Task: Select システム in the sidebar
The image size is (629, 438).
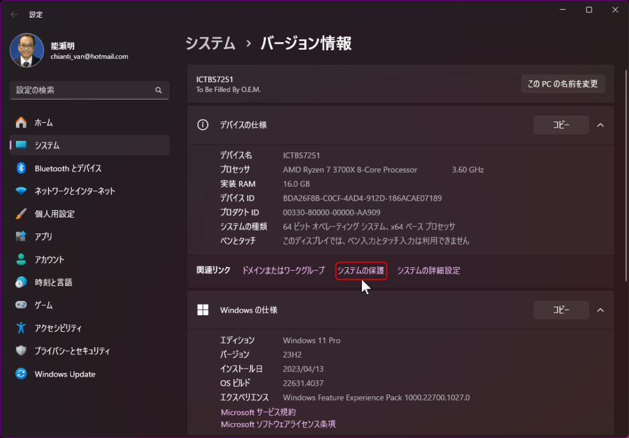Action: [90, 145]
